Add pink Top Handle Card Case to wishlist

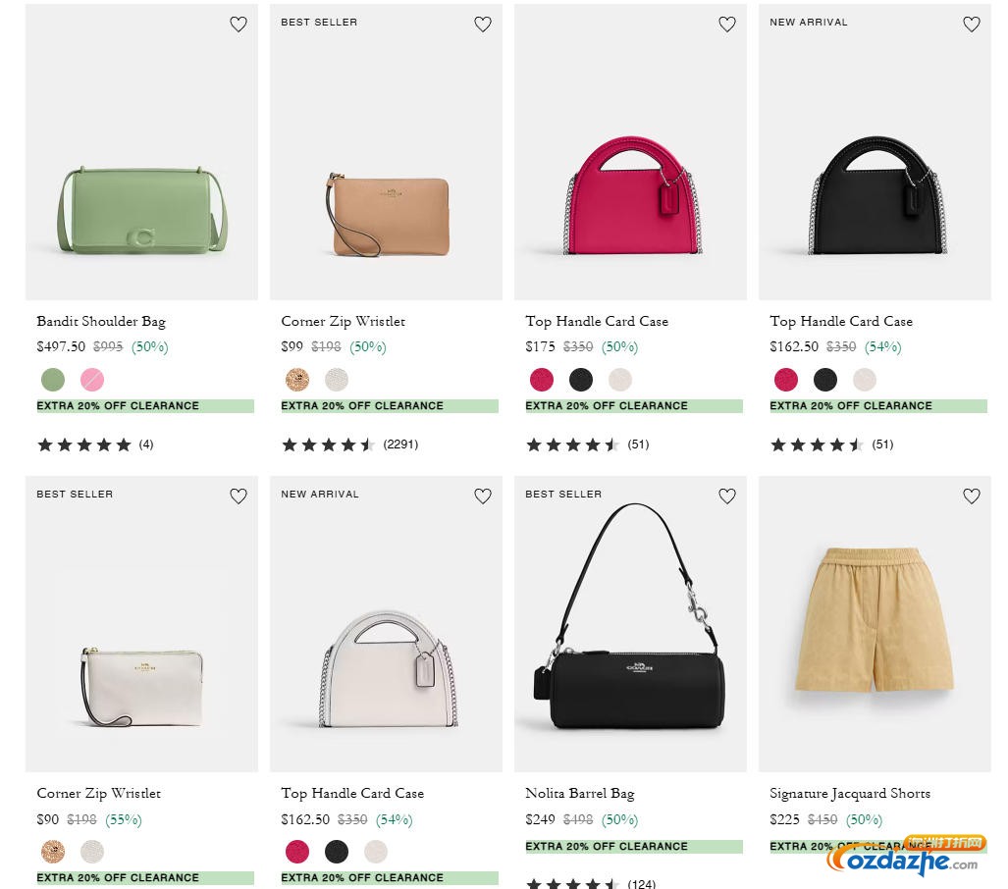pos(727,25)
